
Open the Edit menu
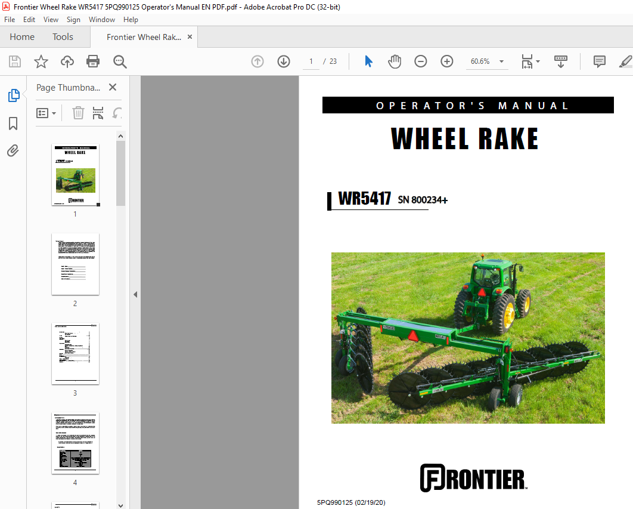point(29,20)
